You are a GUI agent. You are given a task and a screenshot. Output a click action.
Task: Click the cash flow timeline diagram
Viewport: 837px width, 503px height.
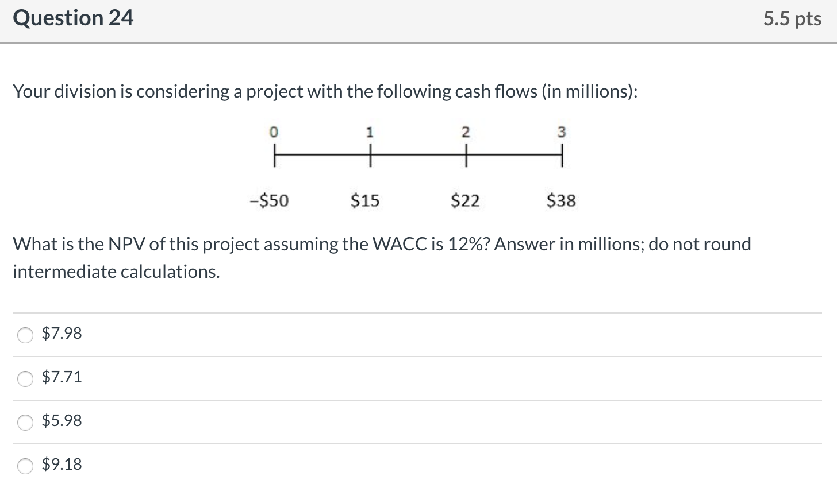coord(418,167)
